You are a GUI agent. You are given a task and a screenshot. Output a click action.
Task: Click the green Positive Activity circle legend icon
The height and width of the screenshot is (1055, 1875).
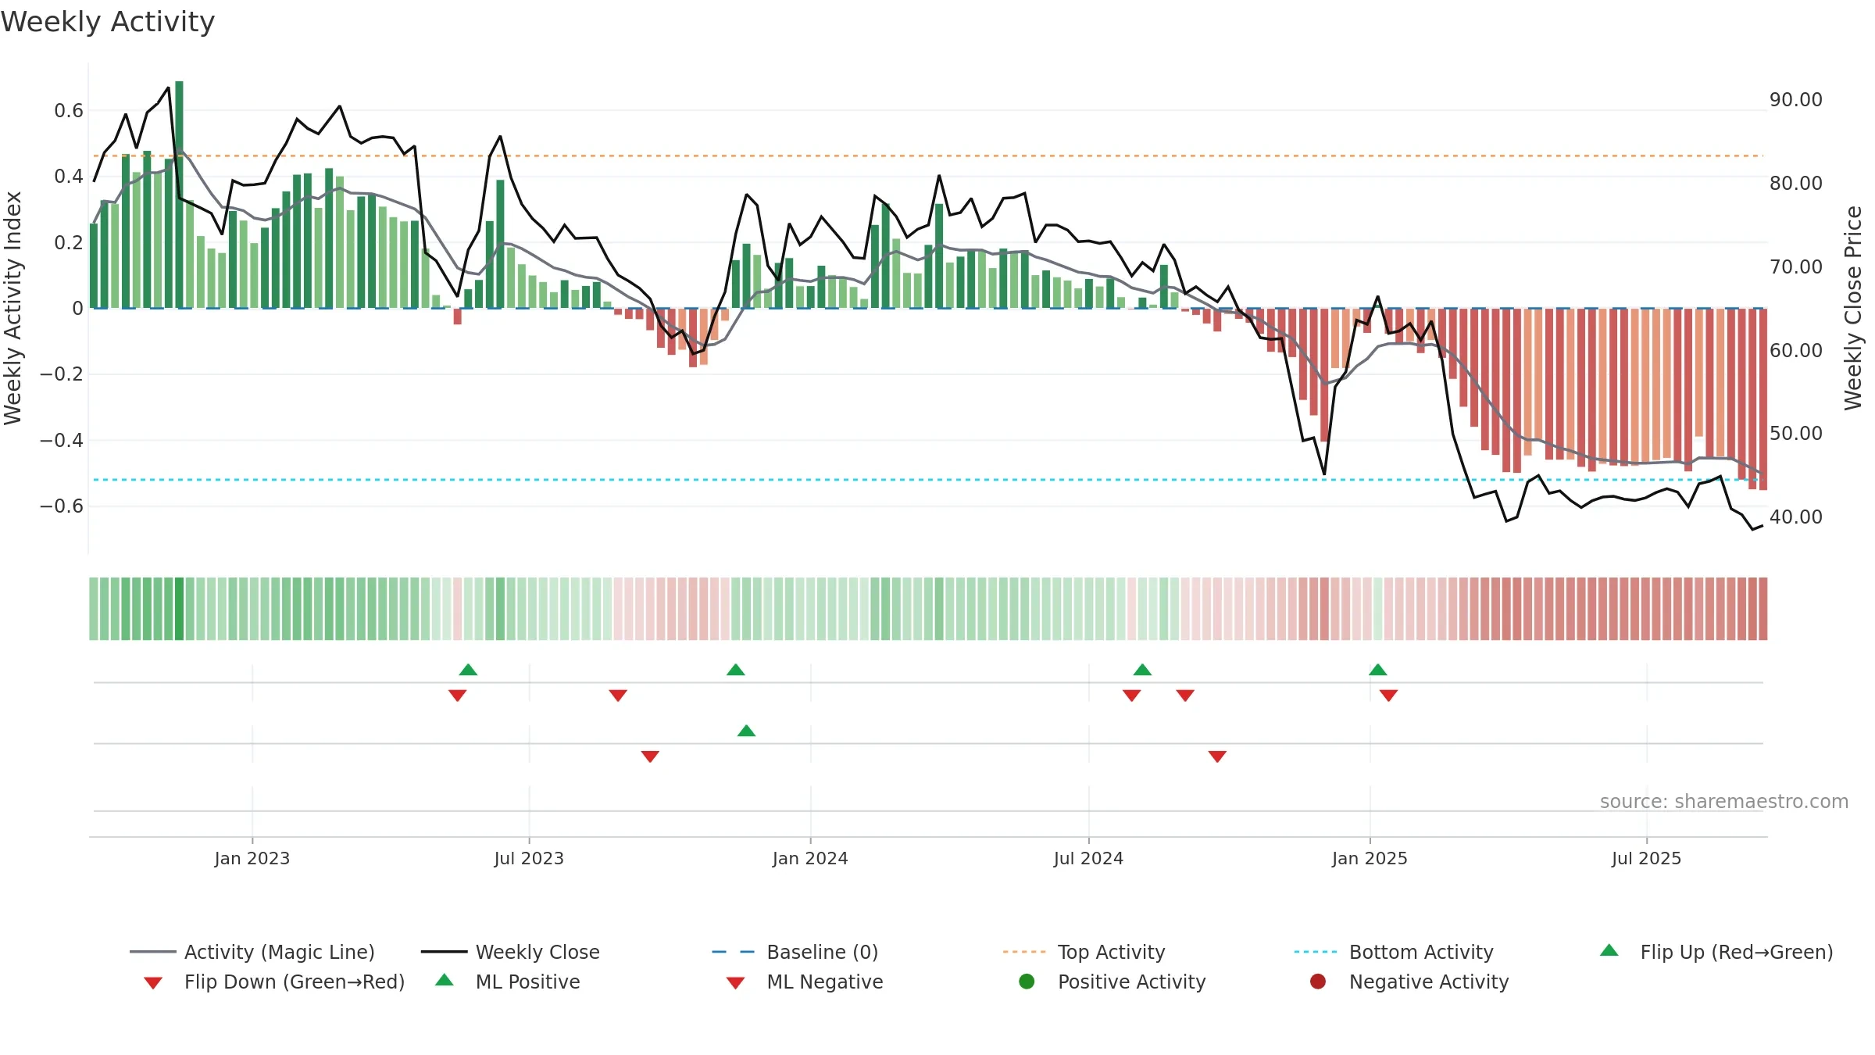click(x=1027, y=982)
